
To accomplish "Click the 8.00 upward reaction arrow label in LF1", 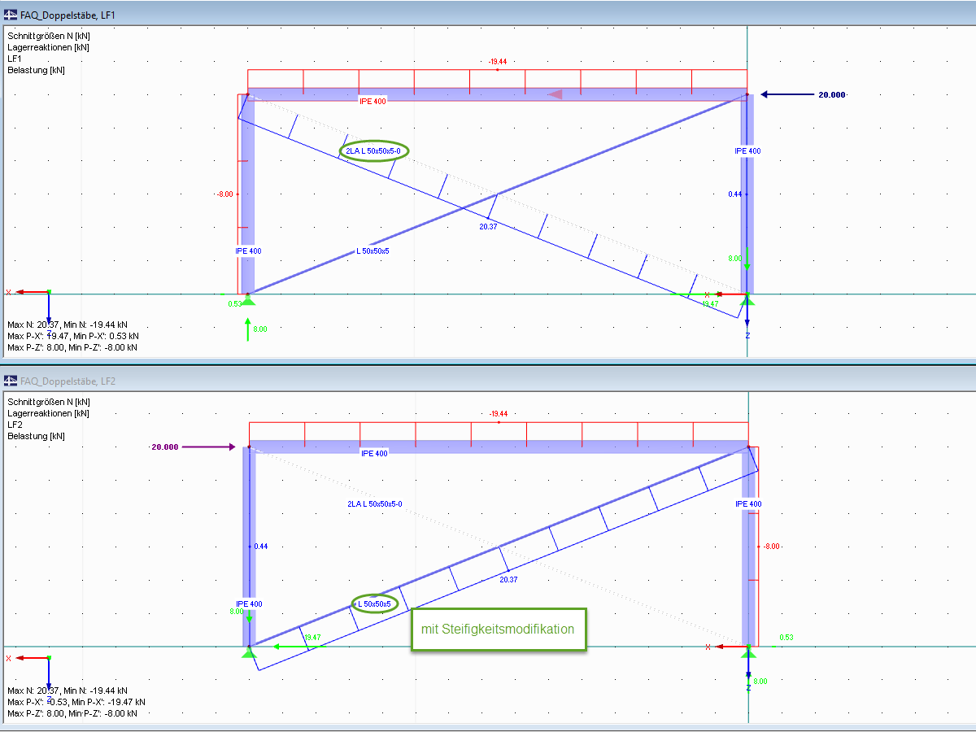I will [260, 329].
